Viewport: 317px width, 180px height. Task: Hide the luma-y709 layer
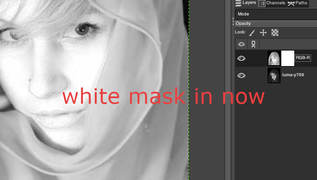tap(241, 75)
